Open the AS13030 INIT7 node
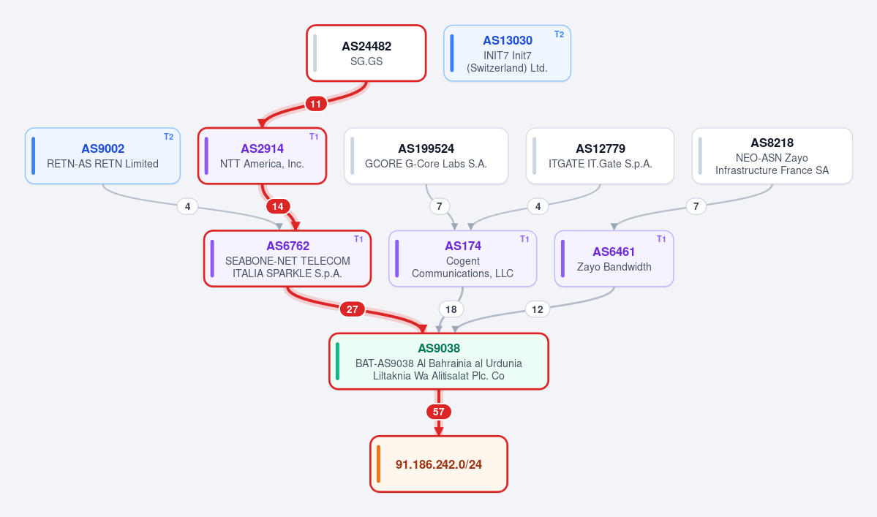The image size is (877, 517). click(508, 53)
